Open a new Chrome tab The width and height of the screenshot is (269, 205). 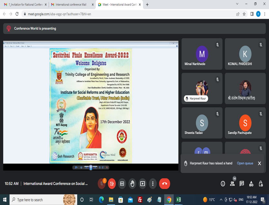147,5
